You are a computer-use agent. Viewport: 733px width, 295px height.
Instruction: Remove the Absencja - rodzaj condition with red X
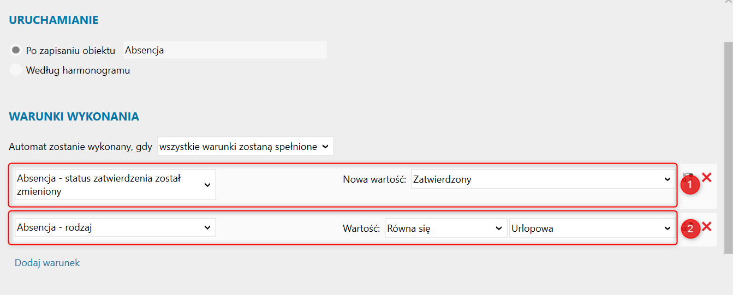(x=706, y=226)
